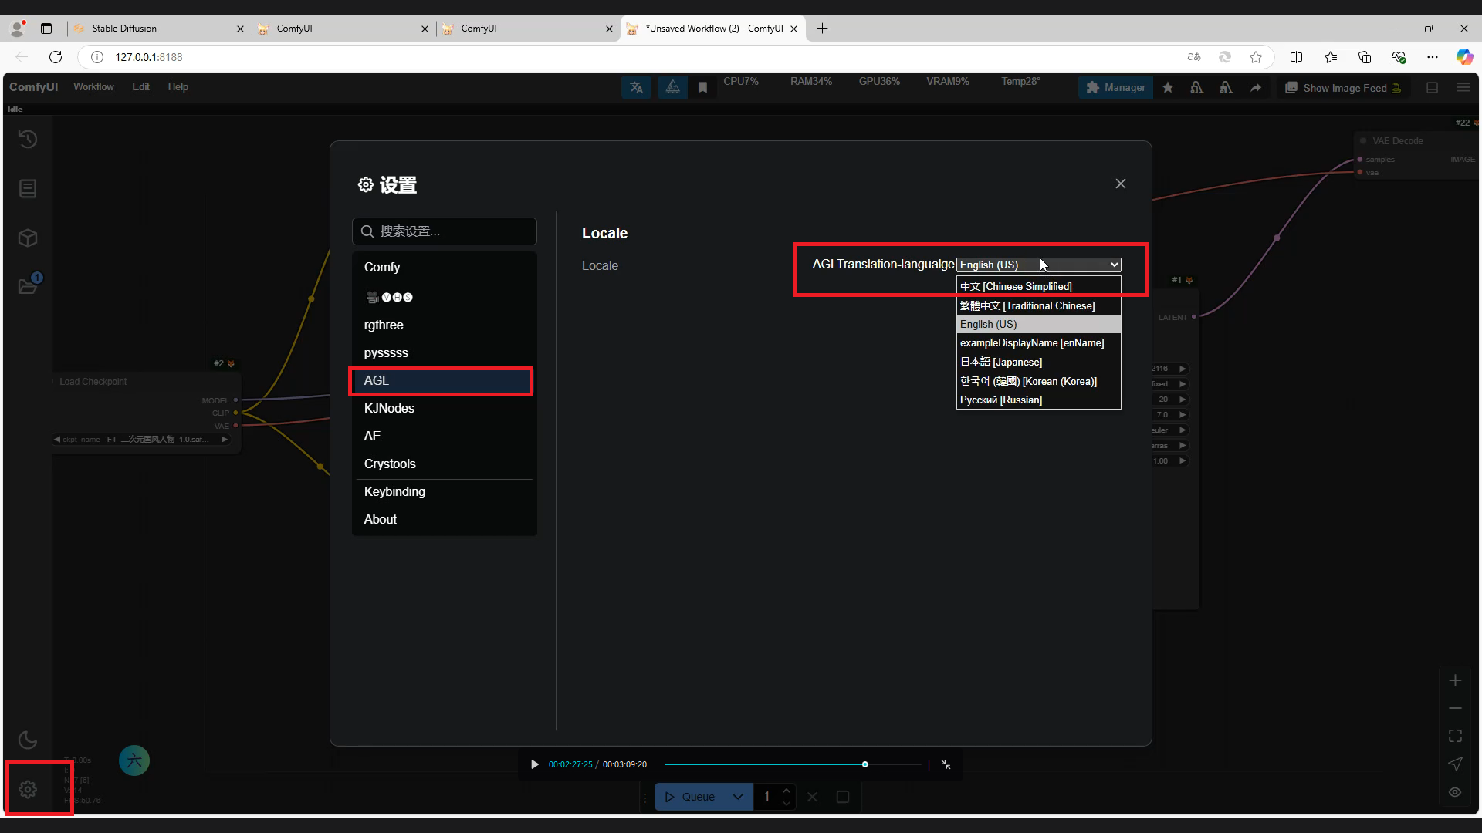Open the rgthree settings category
Viewport: 1482px width, 833px height.
(445, 325)
